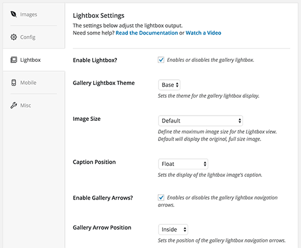Screen dimensions: 301x248
Task: Uncheck the Enable Lightbox checkbox
Action: point(161,60)
